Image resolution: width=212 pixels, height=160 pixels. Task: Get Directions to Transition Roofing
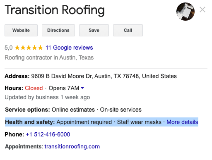pyautogui.click(x=58, y=30)
